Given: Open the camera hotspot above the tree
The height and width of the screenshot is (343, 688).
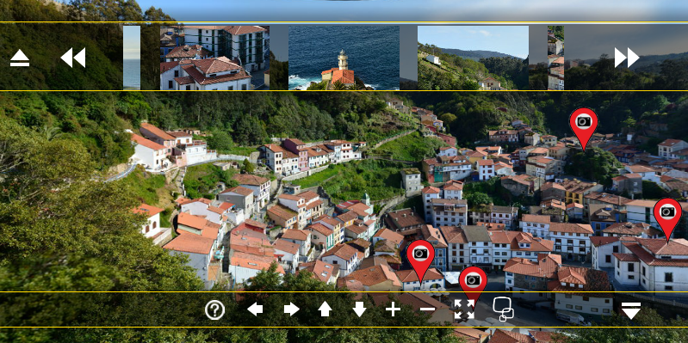Looking at the screenshot, I should (x=584, y=129).
